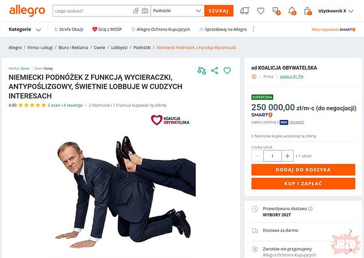Share this offer via share icon

pyautogui.click(x=215, y=70)
